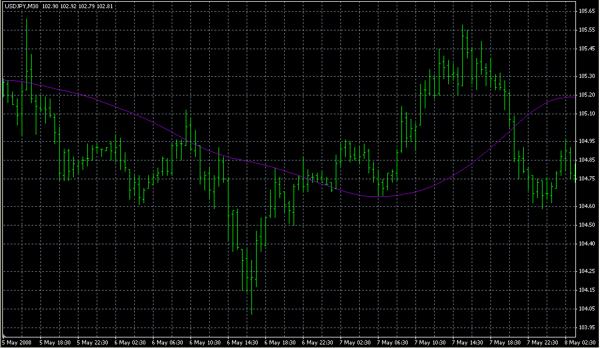The image size is (600, 348).
Task: Click the 104.85 price axis label
Action: (587, 160)
